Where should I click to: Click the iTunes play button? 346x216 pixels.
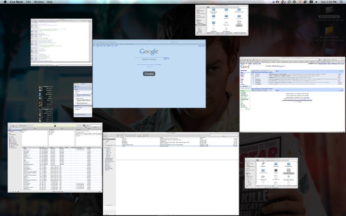tap(13, 126)
